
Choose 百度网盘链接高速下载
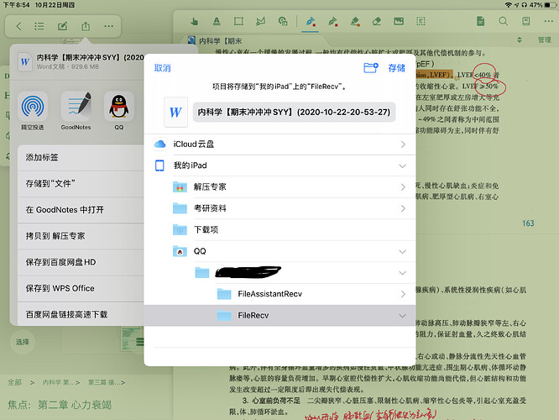tap(81, 314)
